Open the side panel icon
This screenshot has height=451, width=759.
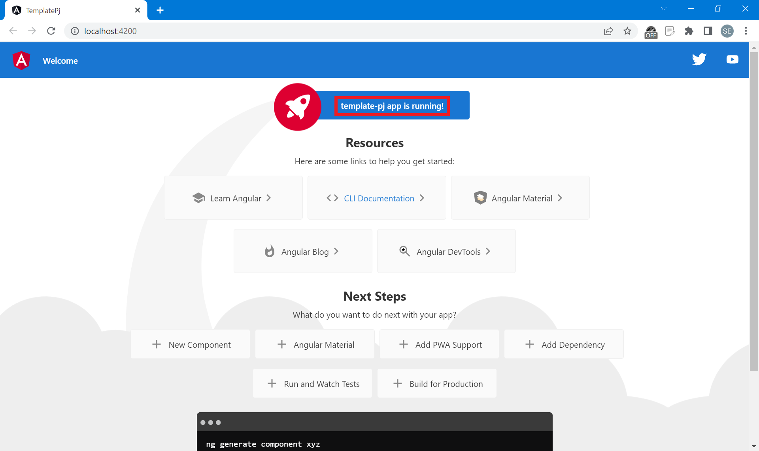click(x=708, y=31)
